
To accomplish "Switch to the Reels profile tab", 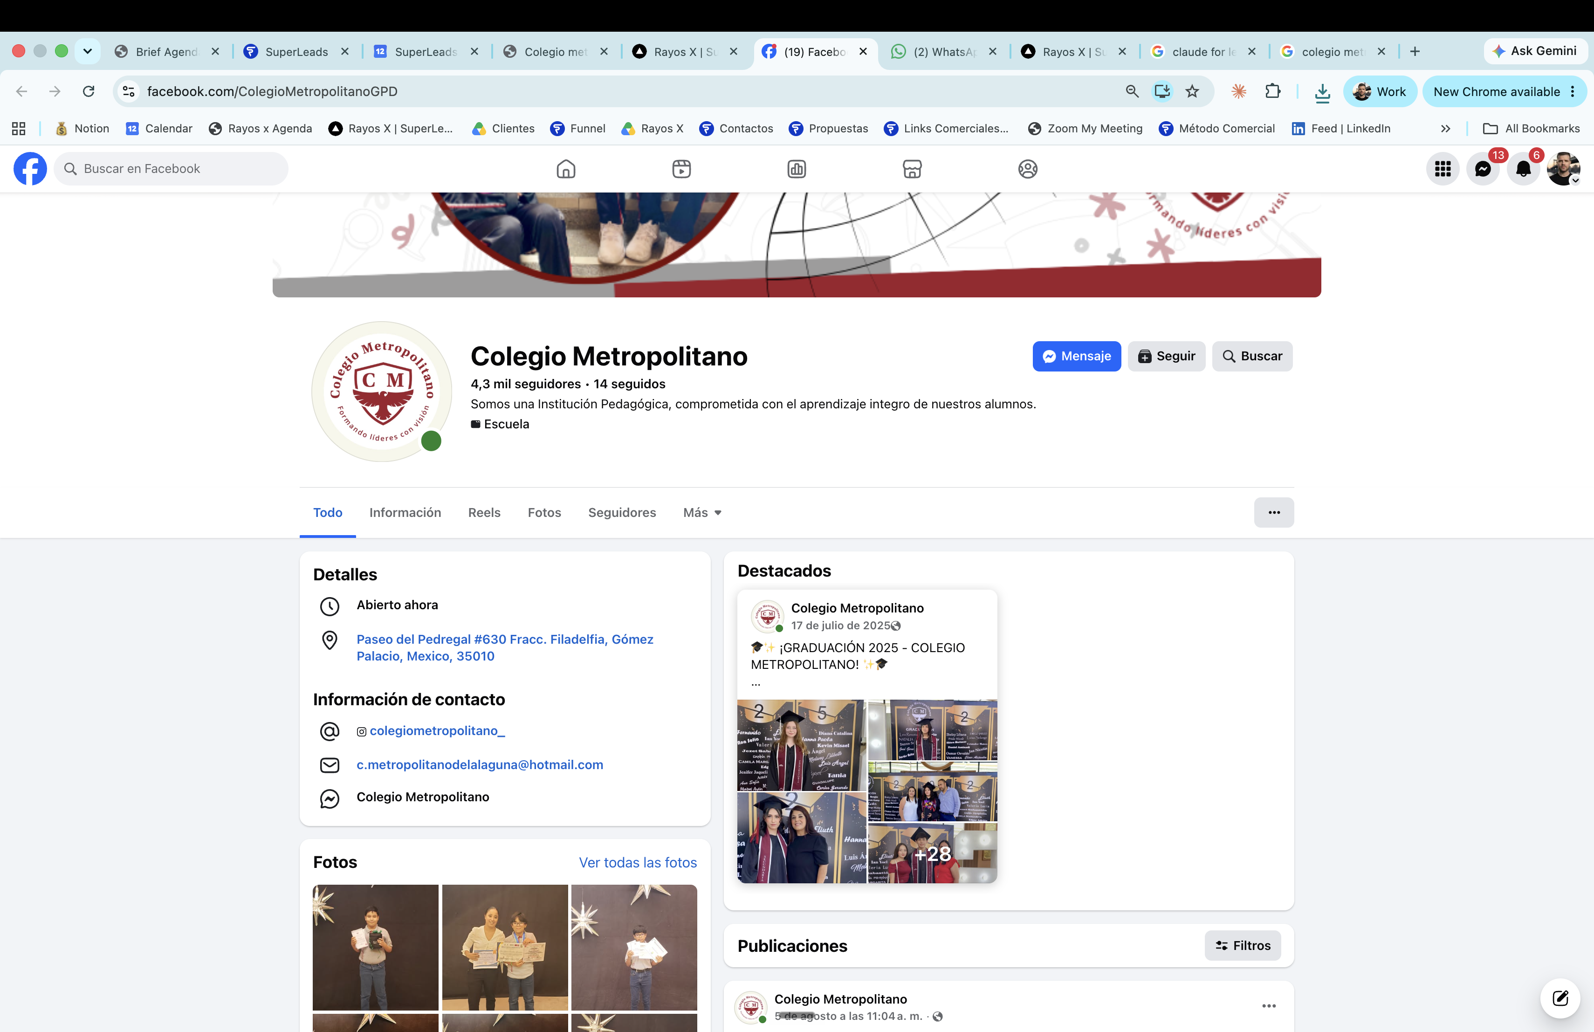I will pyautogui.click(x=484, y=512).
